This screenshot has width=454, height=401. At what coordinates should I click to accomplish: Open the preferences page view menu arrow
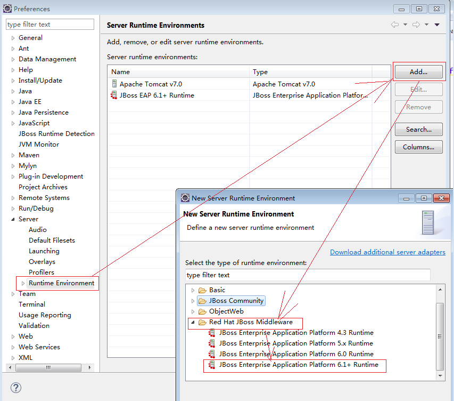[x=437, y=25]
